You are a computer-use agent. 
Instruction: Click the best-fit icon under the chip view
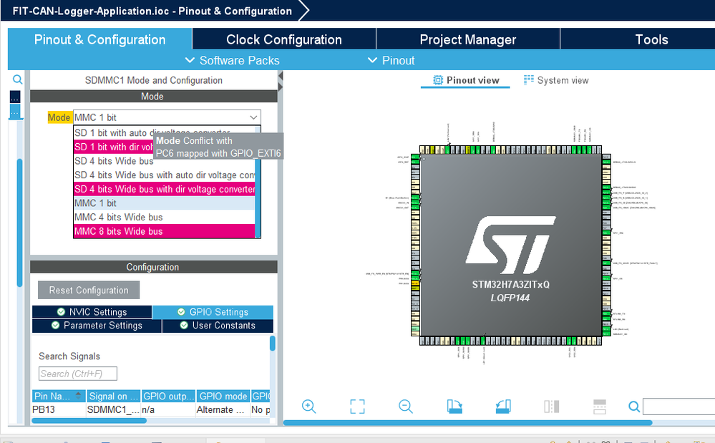tap(358, 406)
